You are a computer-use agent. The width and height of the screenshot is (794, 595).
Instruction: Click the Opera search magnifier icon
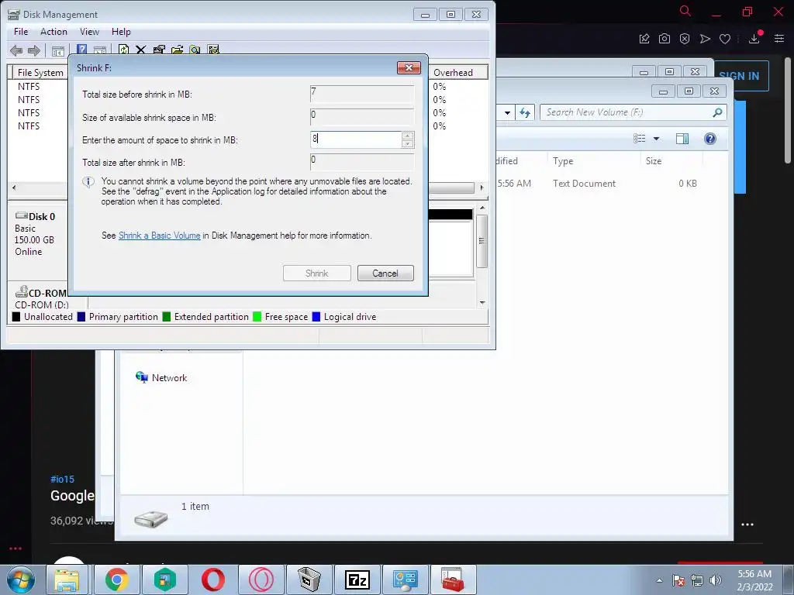click(685, 11)
